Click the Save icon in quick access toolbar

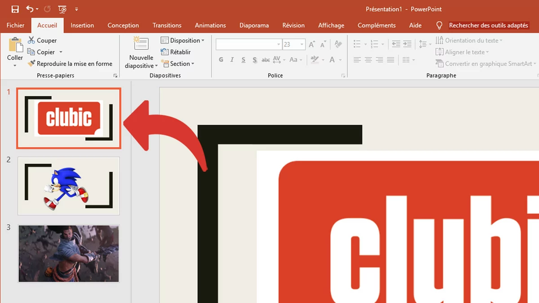[x=15, y=9]
